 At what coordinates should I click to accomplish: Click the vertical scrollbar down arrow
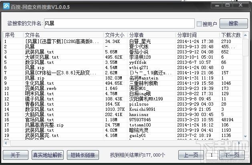coord(245,136)
